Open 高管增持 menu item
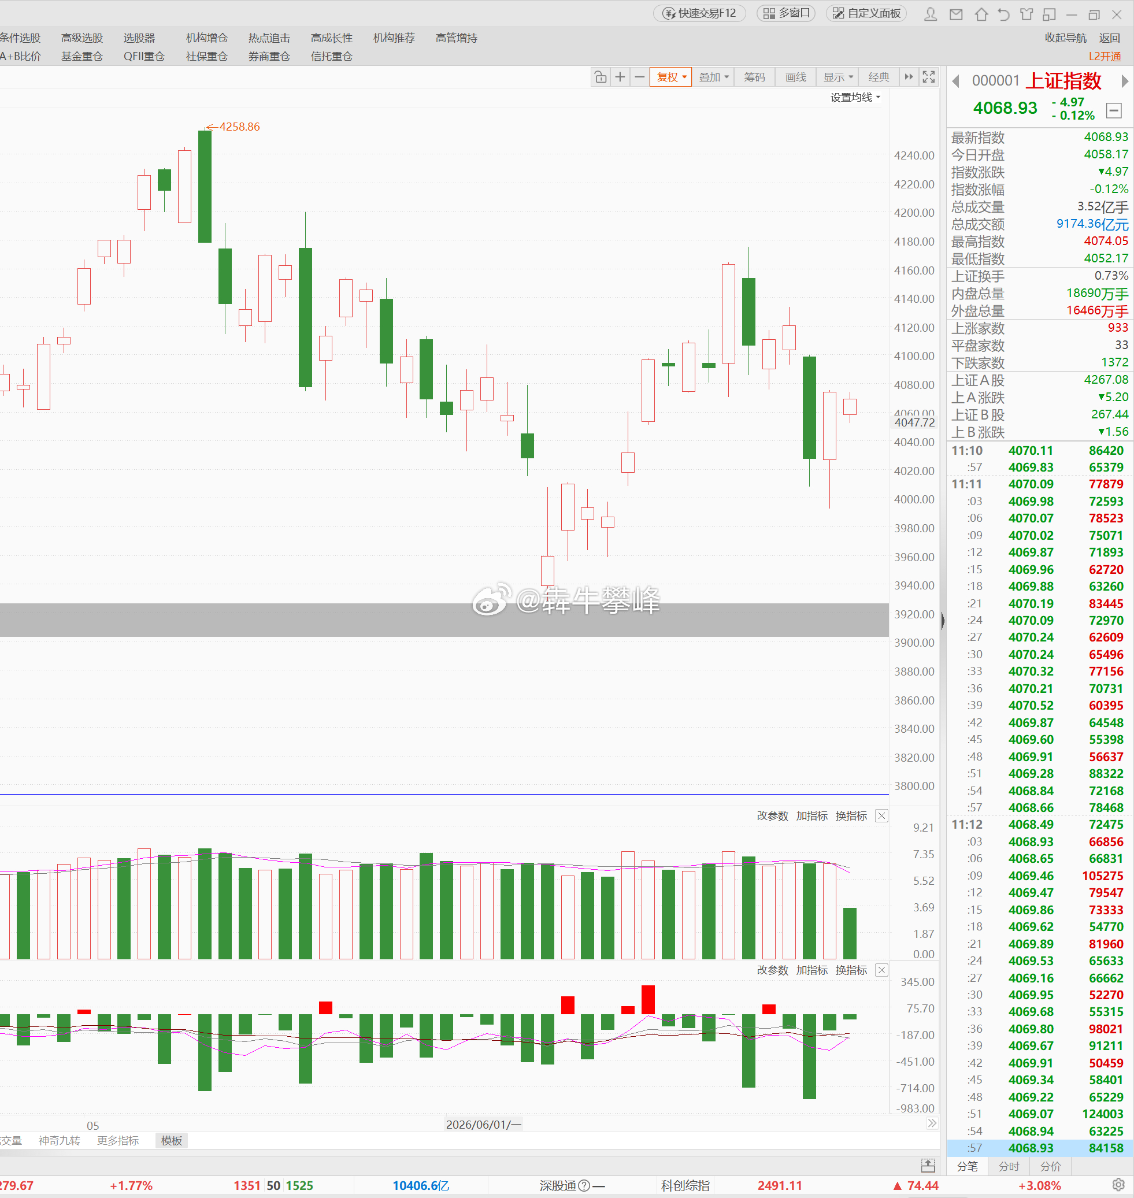 (457, 38)
